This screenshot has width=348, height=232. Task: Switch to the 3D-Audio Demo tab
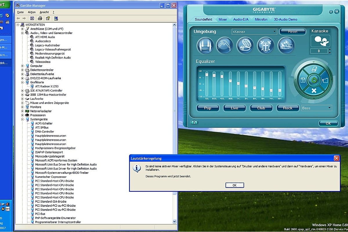point(286,19)
